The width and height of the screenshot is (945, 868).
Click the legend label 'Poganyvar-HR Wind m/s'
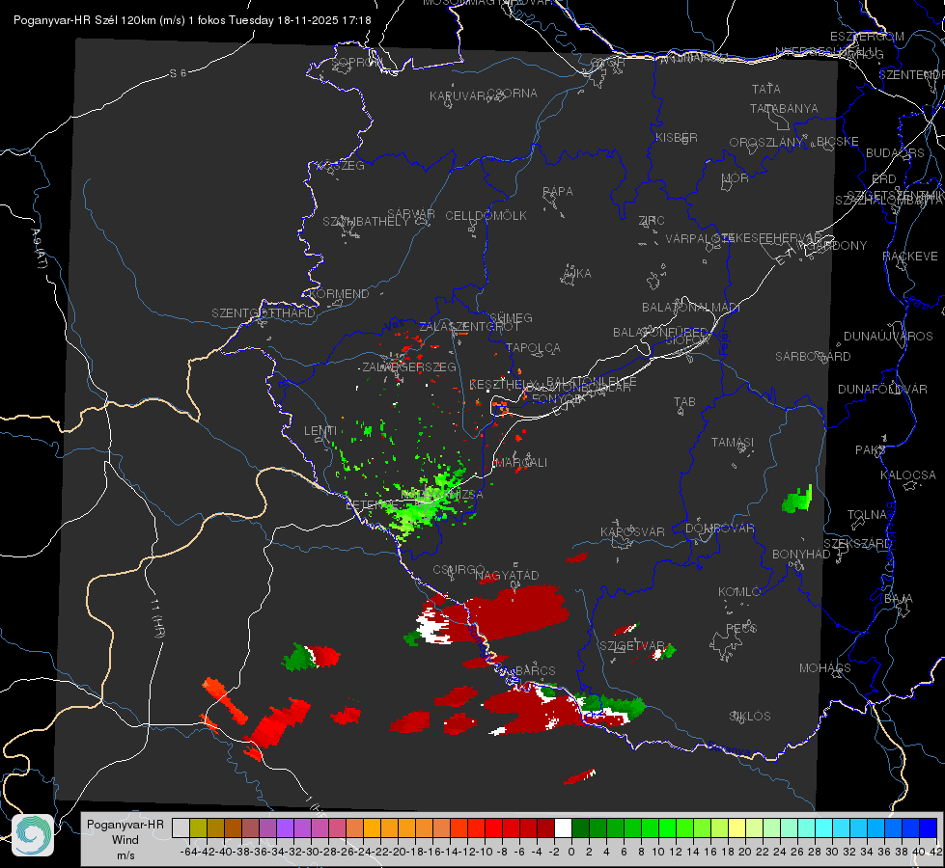(125, 839)
